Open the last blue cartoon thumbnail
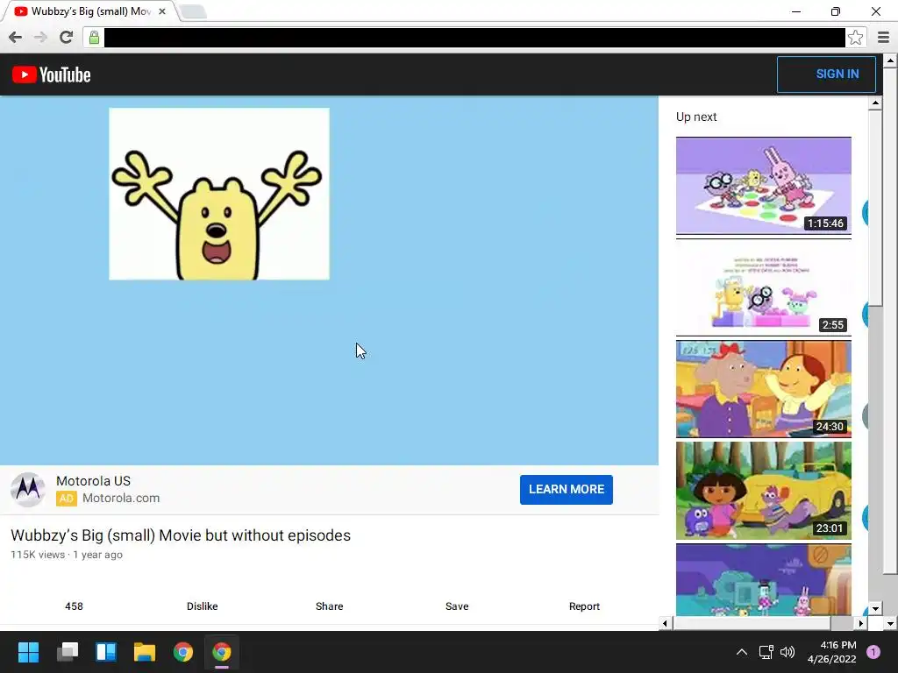Image resolution: width=898 pixels, height=673 pixels. (764, 580)
